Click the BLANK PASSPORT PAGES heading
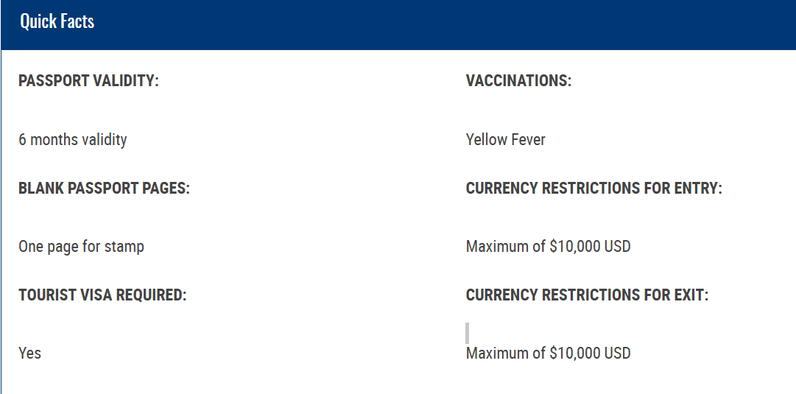Image resolution: width=796 pixels, height=394 pixels. pos(104,188)
